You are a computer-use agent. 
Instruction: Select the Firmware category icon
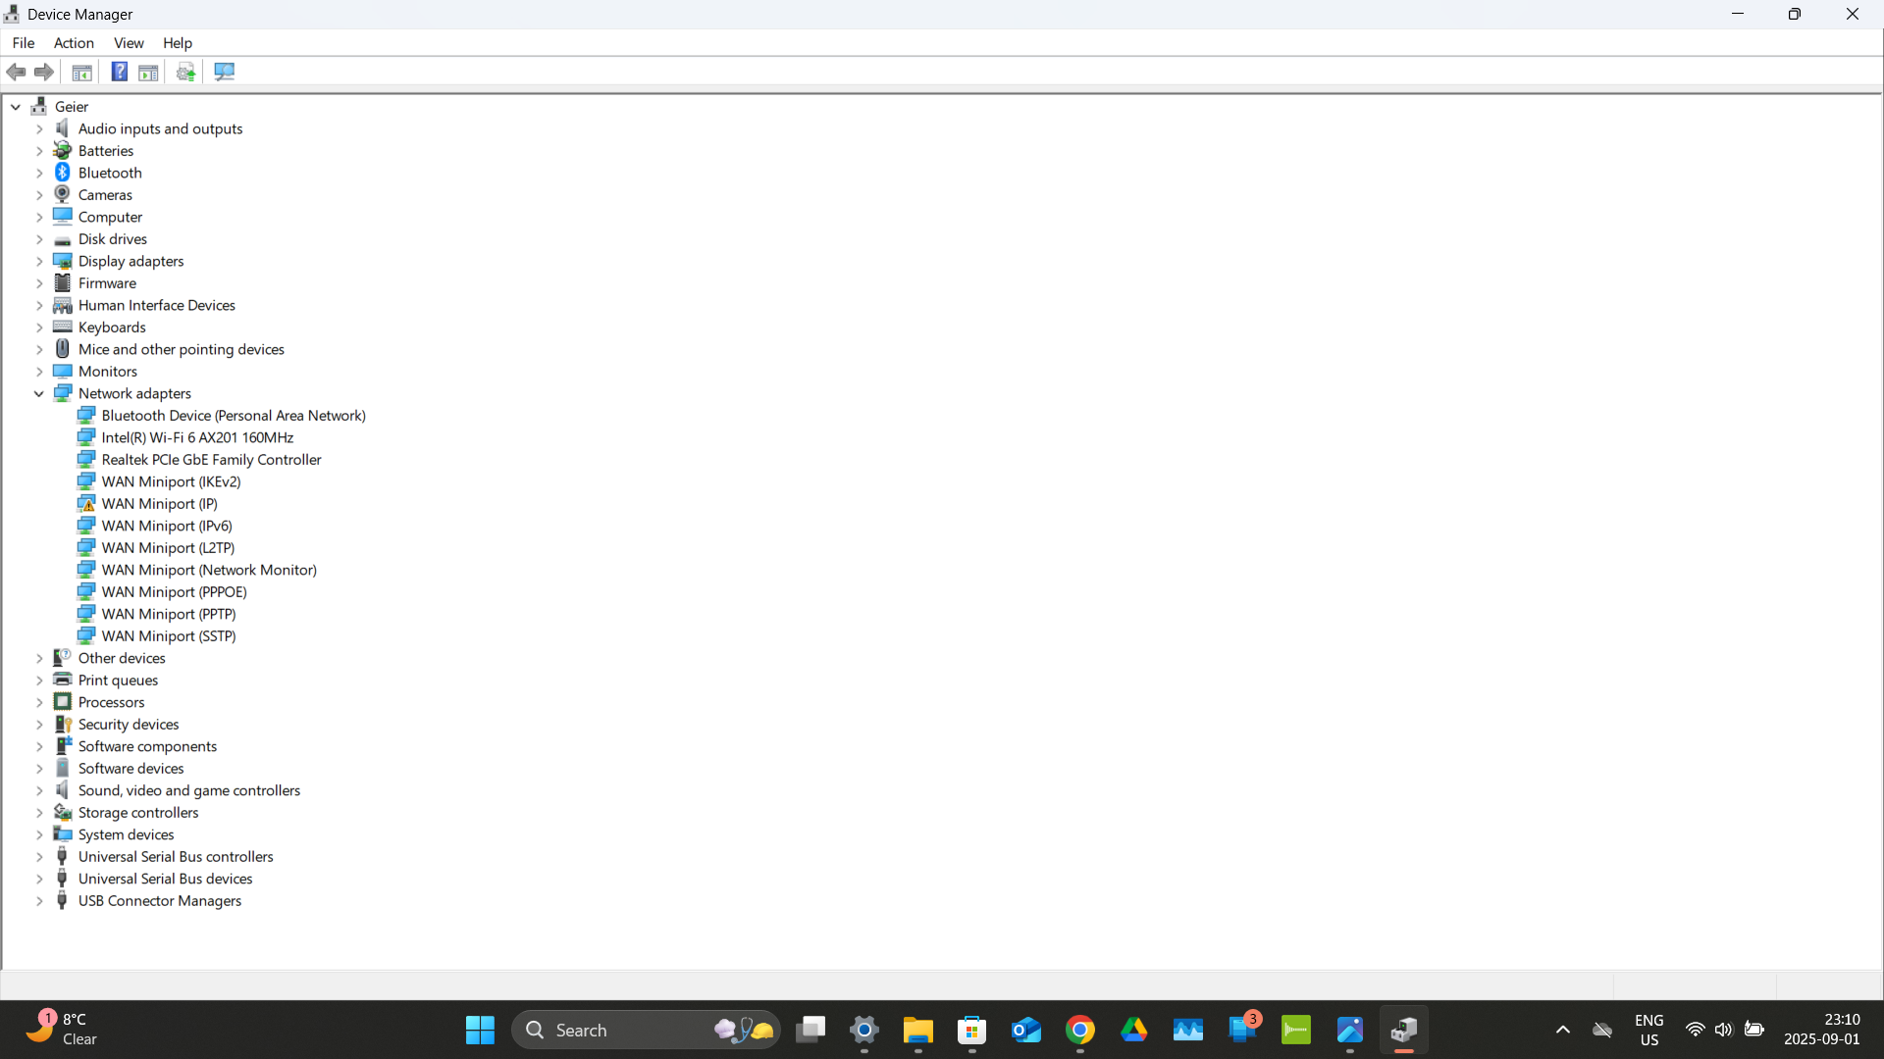[63, 282]
